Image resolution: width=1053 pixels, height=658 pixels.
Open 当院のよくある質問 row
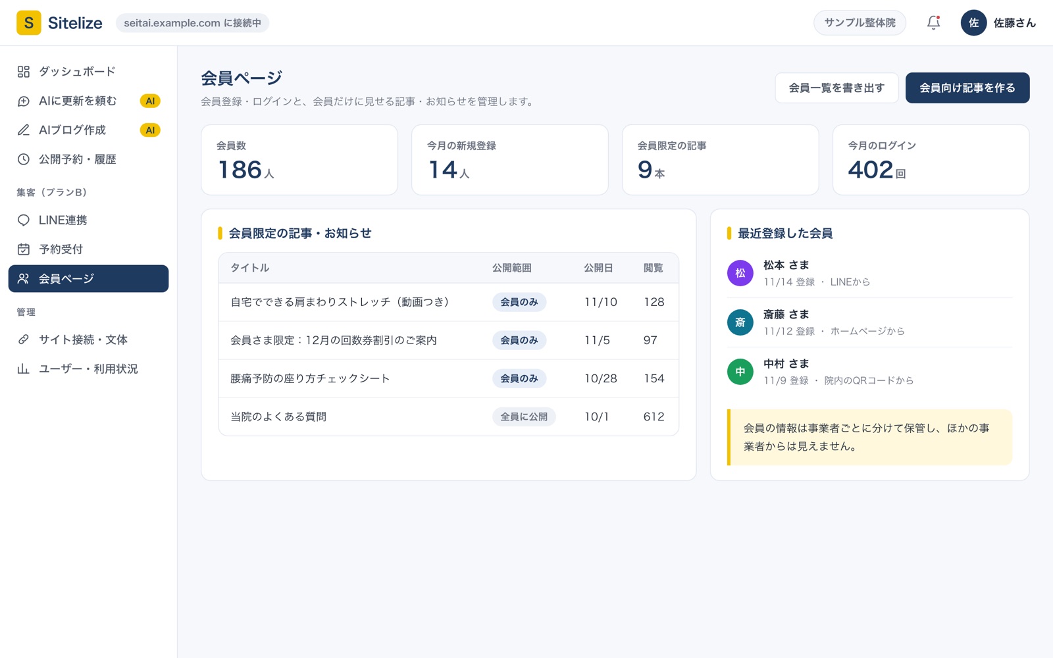[x=449, y=417]
